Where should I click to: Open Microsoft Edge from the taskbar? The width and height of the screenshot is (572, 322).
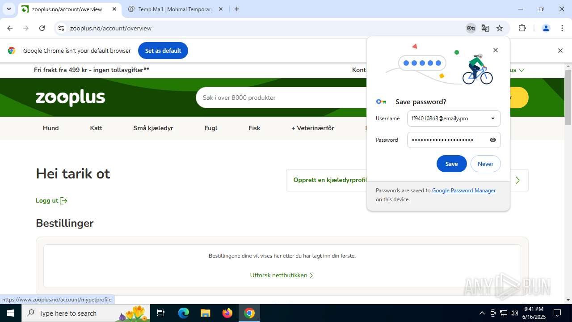[x=184, y=313]
